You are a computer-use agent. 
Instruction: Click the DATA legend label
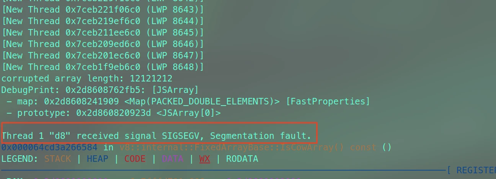pyautogui.click(x=172, y=159)
